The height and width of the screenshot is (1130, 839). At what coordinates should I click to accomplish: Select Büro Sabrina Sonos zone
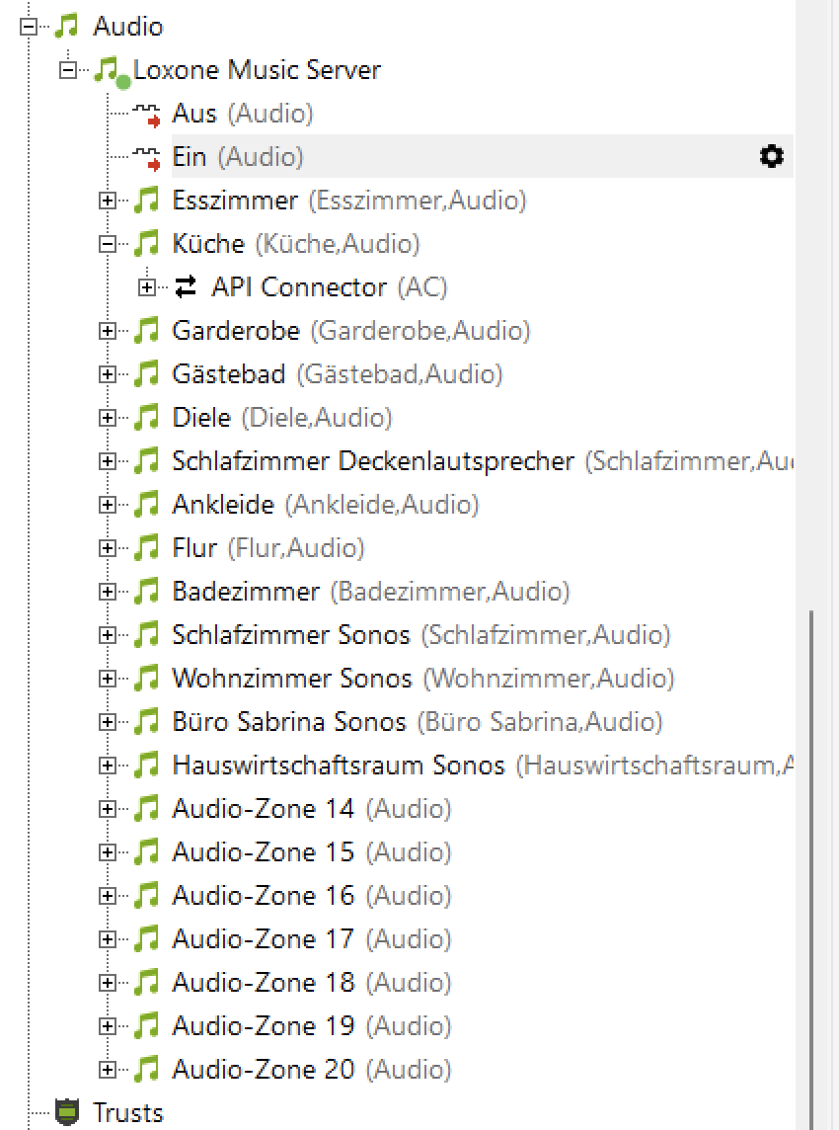tap(288, 722)
